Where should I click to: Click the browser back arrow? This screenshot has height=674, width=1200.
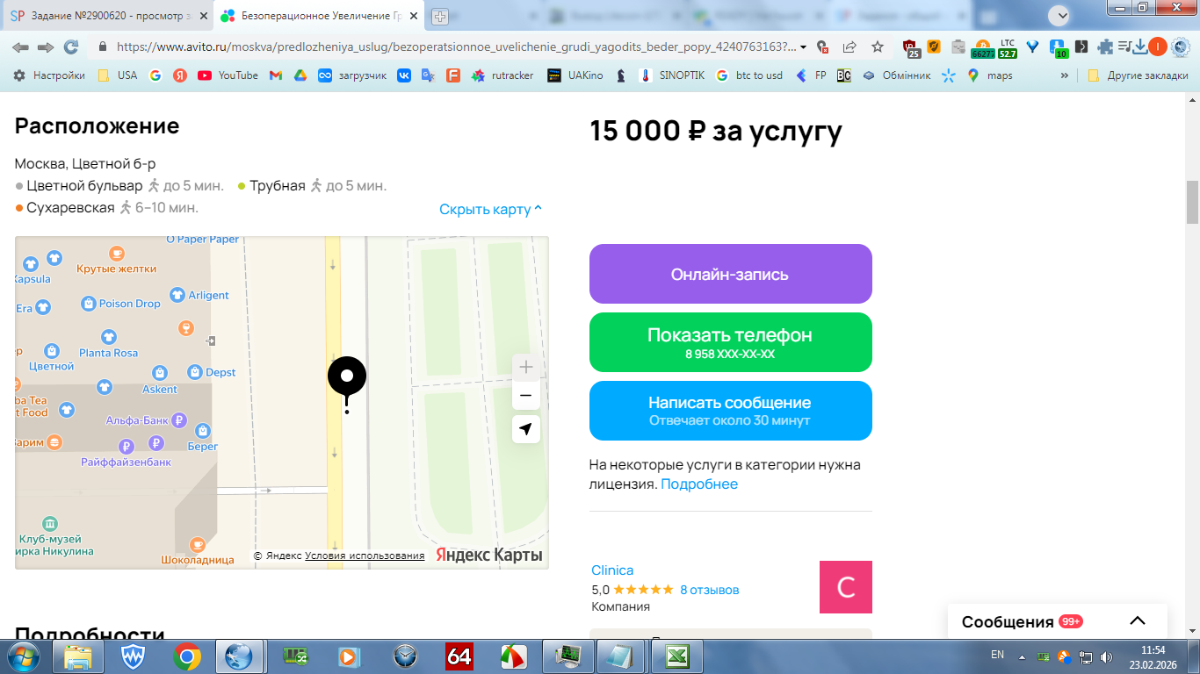19,47
